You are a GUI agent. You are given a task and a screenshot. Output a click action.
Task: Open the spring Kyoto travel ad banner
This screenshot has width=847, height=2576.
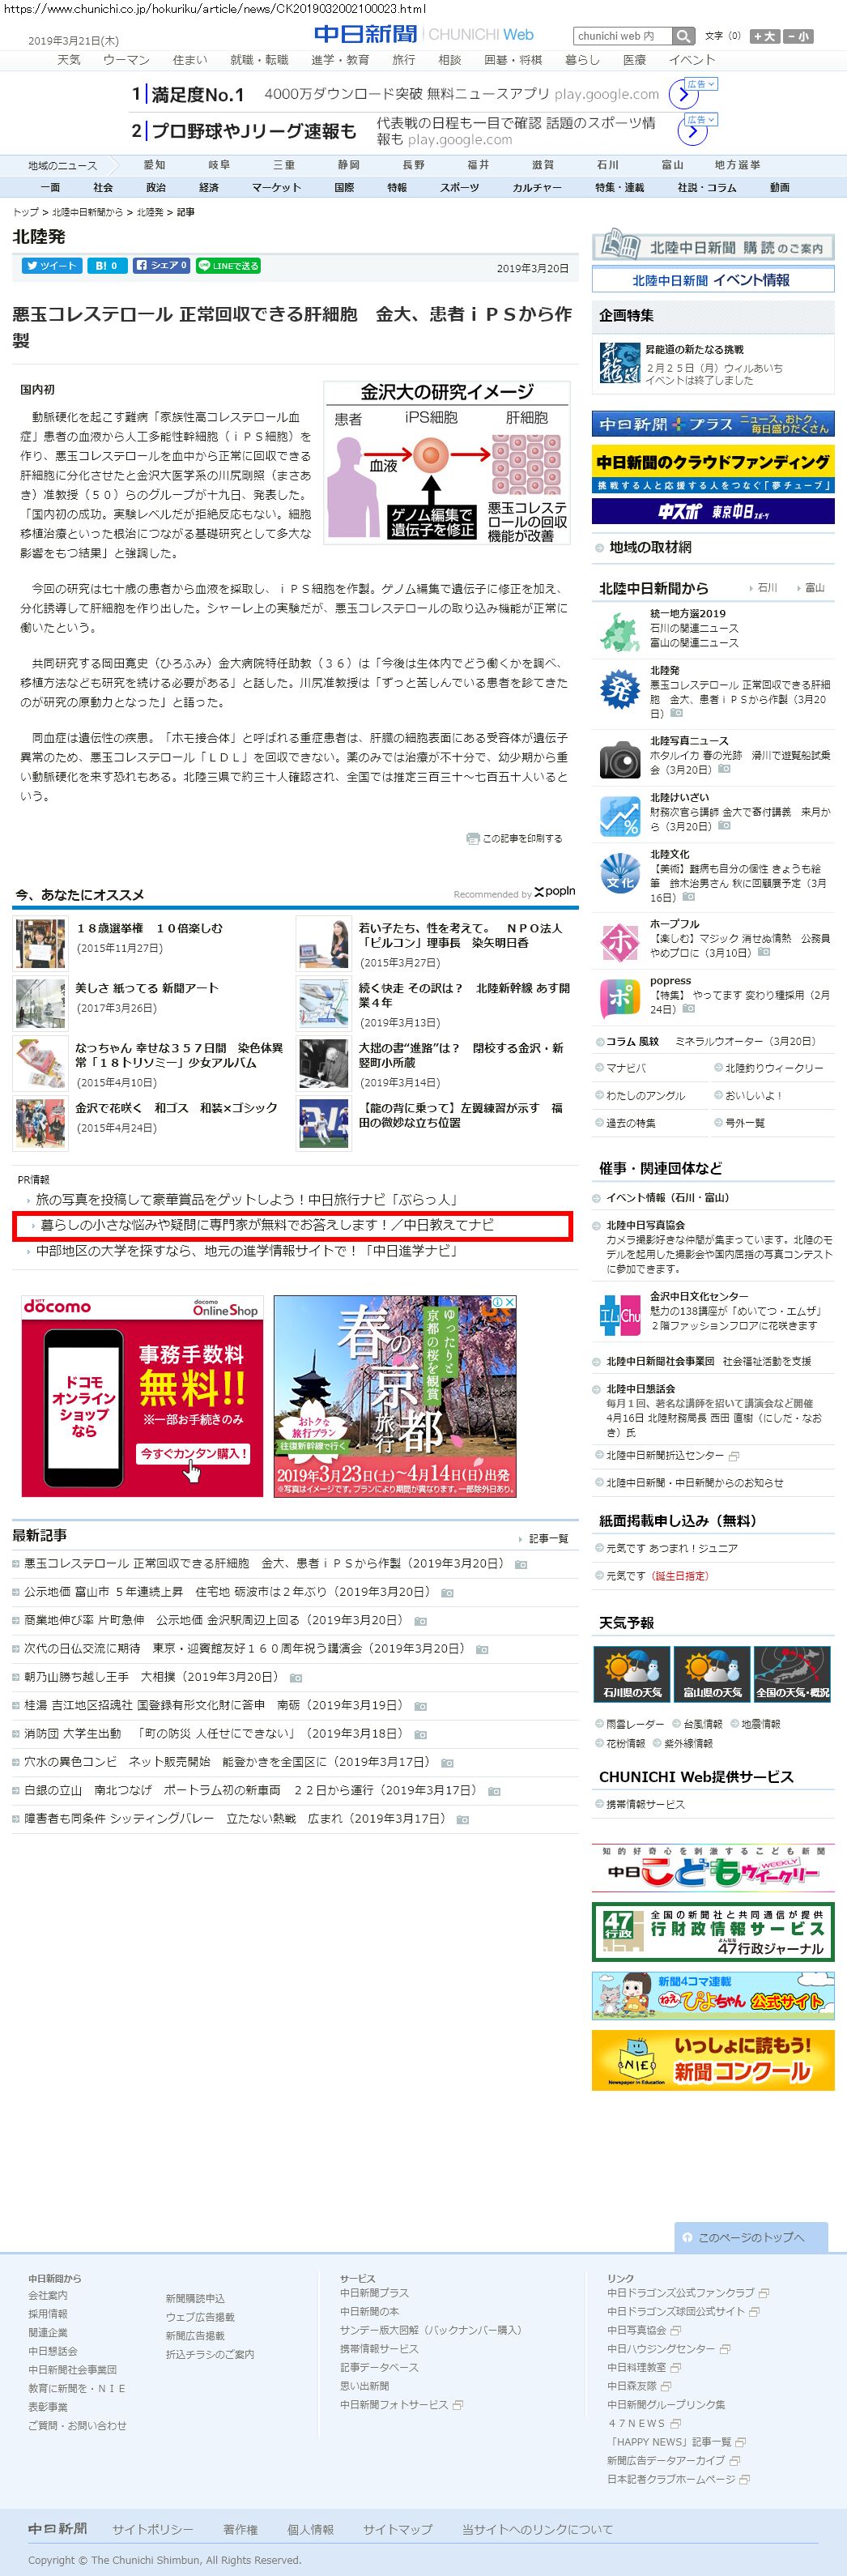click(x=395, y=1396)
